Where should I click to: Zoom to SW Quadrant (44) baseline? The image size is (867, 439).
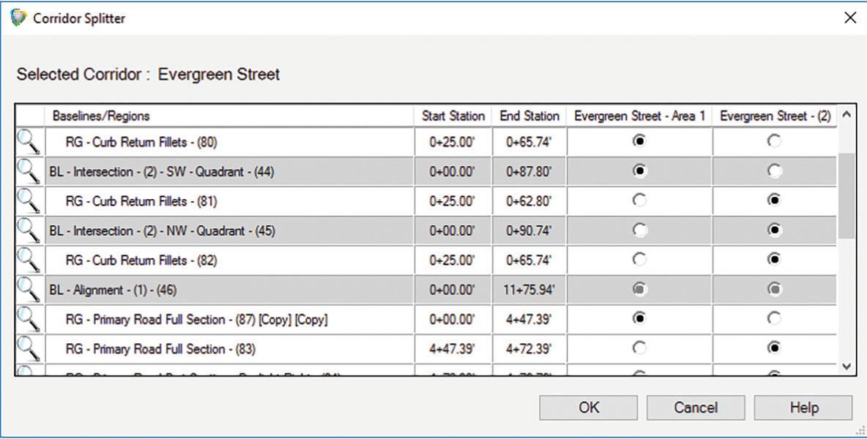[29, 171]
